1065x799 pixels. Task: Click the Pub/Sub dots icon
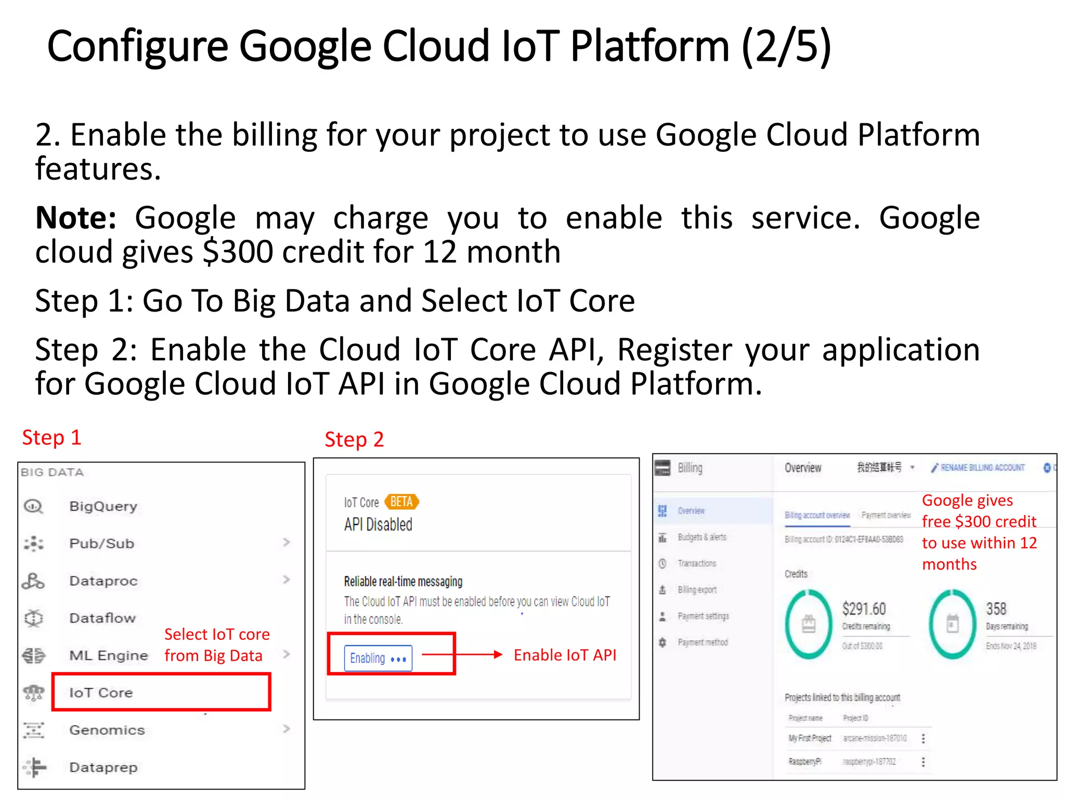point(34,544)
